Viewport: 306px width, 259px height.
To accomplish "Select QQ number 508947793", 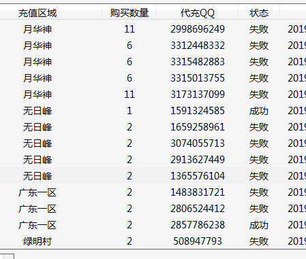I will pos(198,241).
